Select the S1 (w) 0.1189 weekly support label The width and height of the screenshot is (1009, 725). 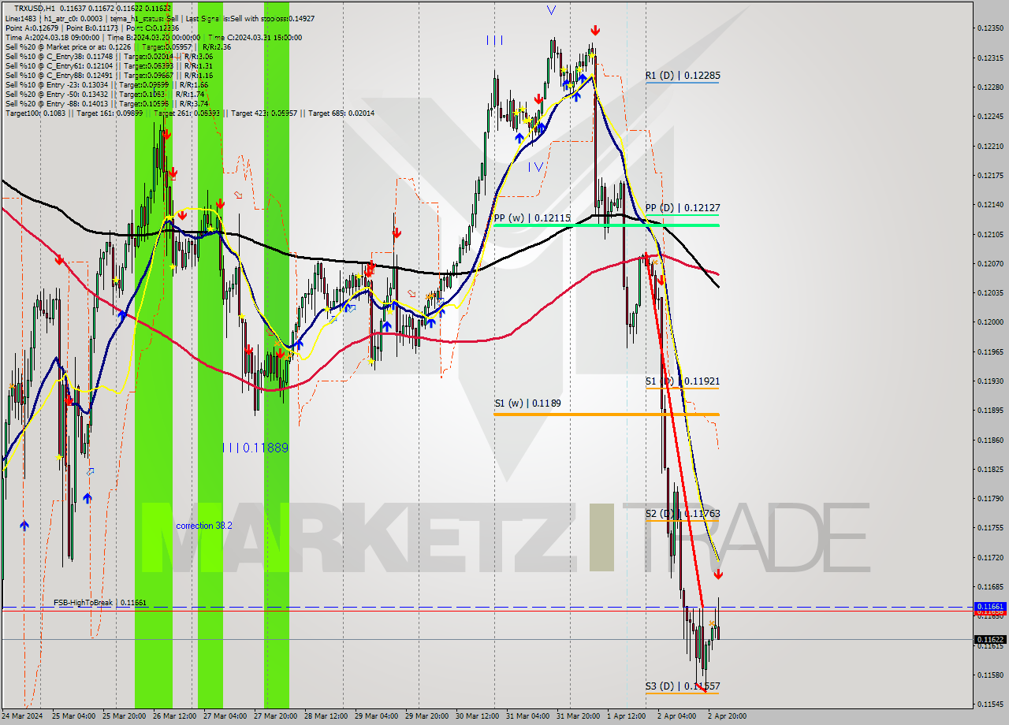pos(527,403)
